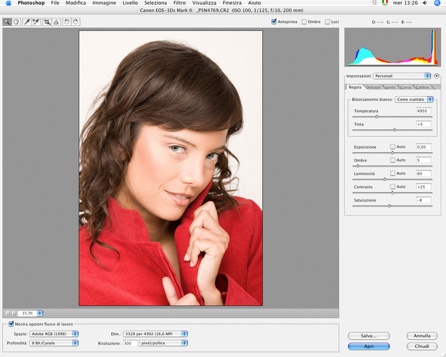
Task: Open the Bilanciamento bianco dropdown
Action: (414, 99)
